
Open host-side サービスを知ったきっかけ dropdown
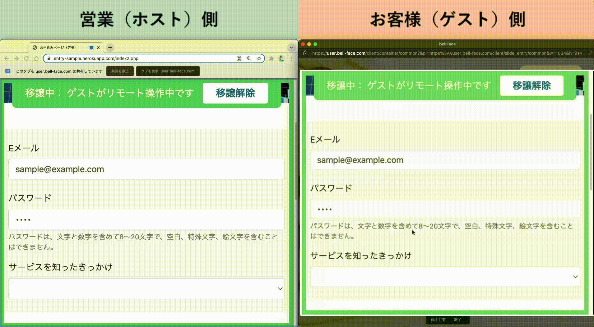click(x=146, y=288)
